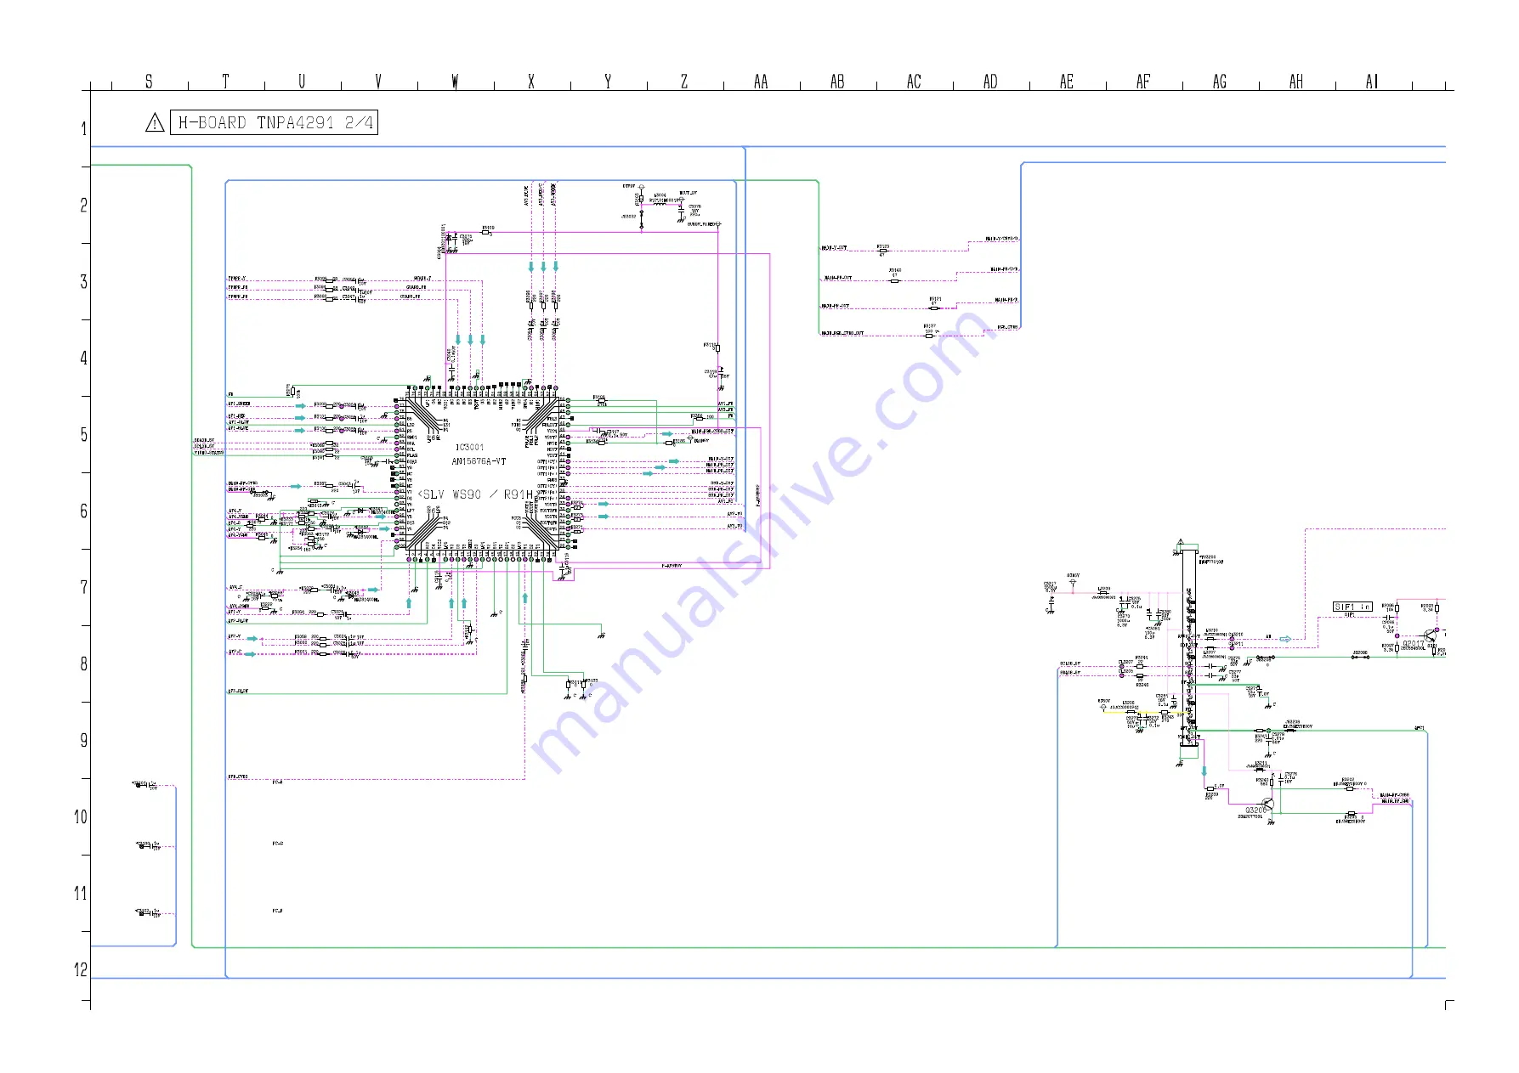This screenshot has height=1073, width=1519.
Task: Click column header W
Action: (455, 82)
